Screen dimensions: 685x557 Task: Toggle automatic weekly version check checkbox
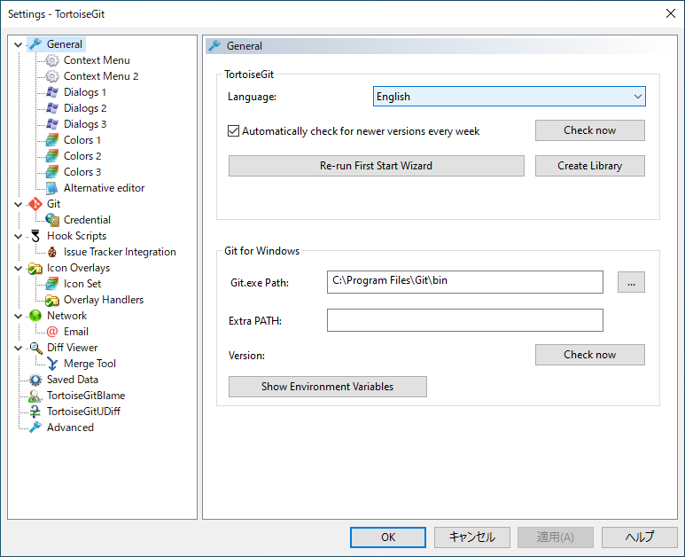pos(234,130)
